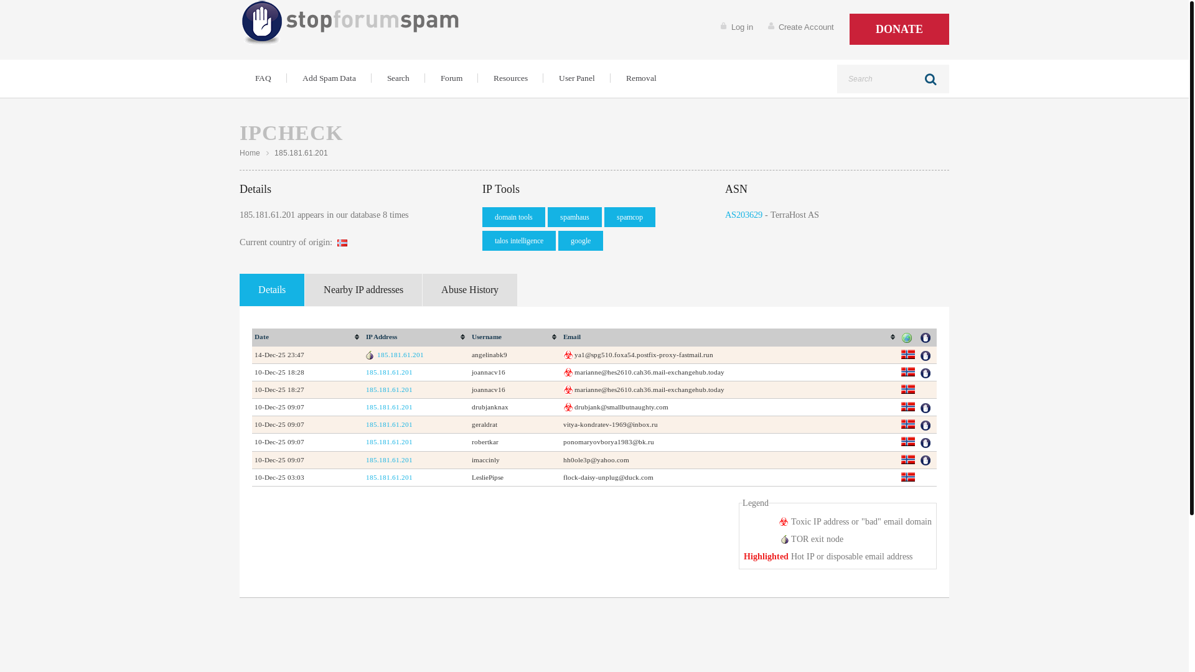Open the User Panel menu item
The image size is (1195, 672).
pos(577,78)
